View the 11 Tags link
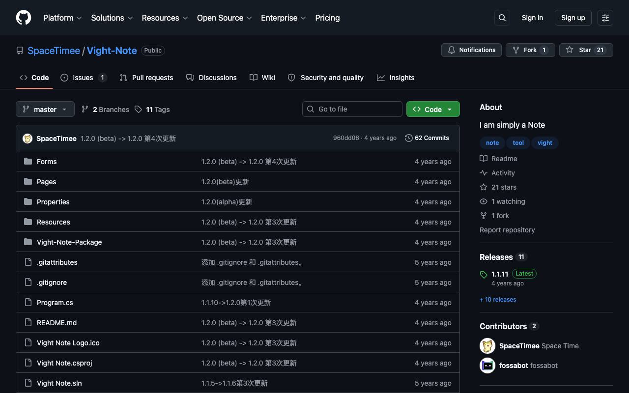This screenshot has width=629, height=393. [x=152, y=110]
